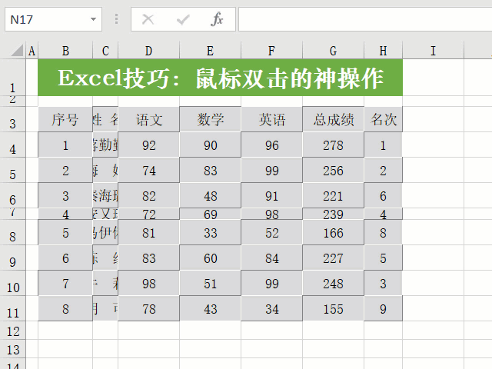The height and width of the screenshot is (369, 492).
Task: Select column C header
Action: (x=105, y=51)
